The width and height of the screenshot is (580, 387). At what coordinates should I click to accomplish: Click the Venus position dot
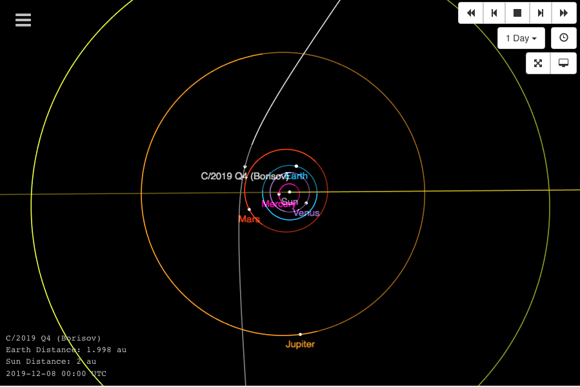(x=306, y=203)
